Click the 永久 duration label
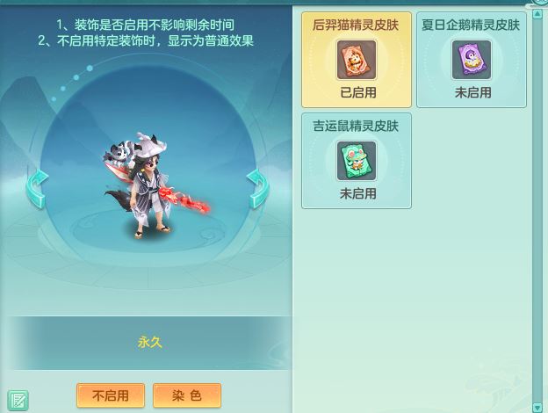 pos(150,343)
